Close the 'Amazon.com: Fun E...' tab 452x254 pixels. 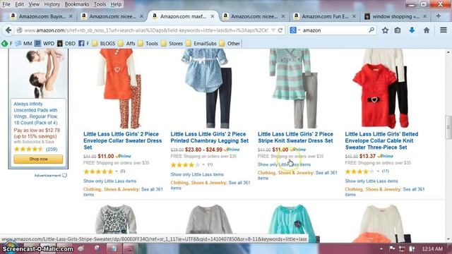(x=354, y=16)
